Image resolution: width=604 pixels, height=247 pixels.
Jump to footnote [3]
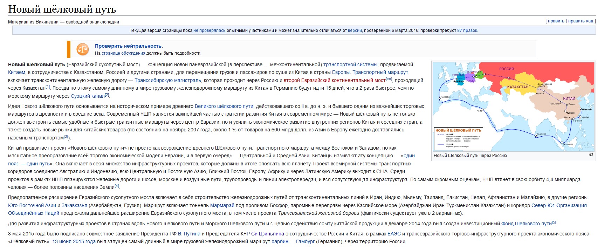66,136
